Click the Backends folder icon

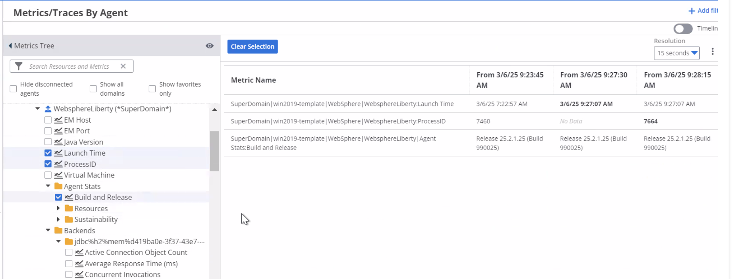tap(58, 231)
